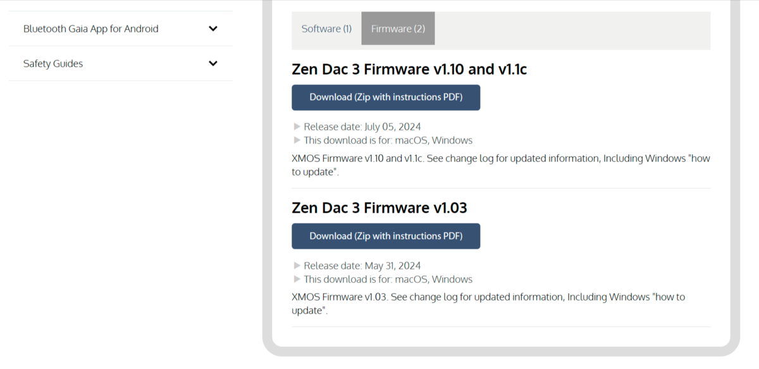The image size is (759, 369).
Task: Click the Zen Dac 3 Firmware v1.10 heading
Action: tap(409, 69)
